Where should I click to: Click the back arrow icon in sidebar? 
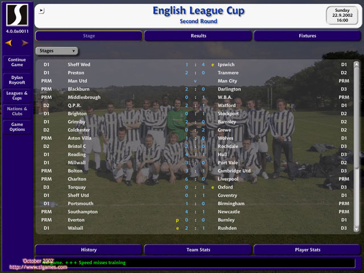click(x=9, y=43)
